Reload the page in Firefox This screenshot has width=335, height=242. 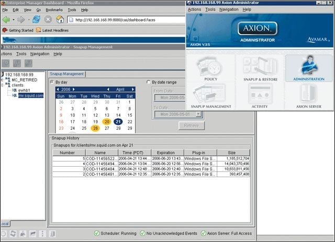tap(36, 20)
